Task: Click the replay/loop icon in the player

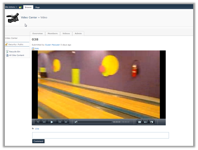Action: [x=38, y=122]
